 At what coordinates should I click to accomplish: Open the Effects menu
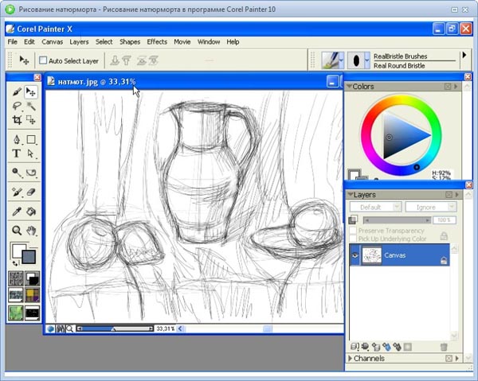pos(157,41)
